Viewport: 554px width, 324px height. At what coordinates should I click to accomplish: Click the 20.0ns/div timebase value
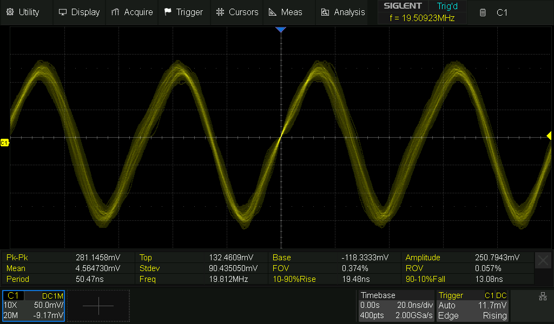[x=415, y=305]
